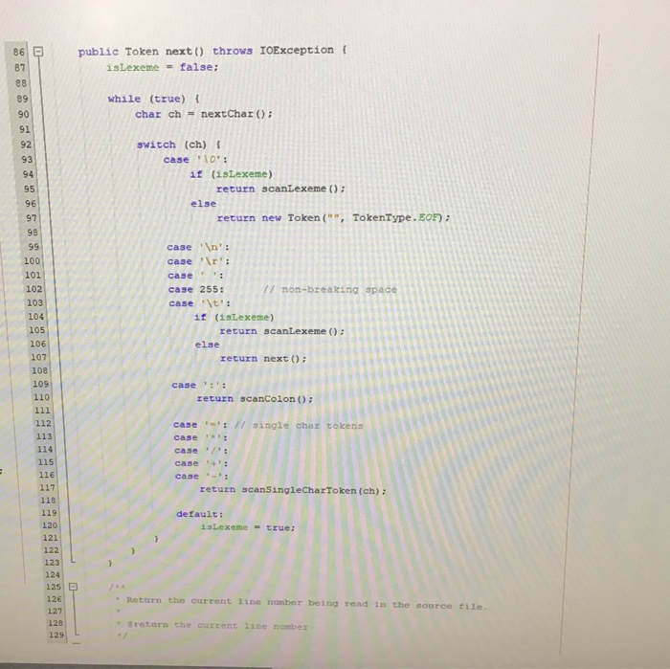Click line number 99 in the gutter
This screenshot has width=670, height=669.
[x=33, y=247]
